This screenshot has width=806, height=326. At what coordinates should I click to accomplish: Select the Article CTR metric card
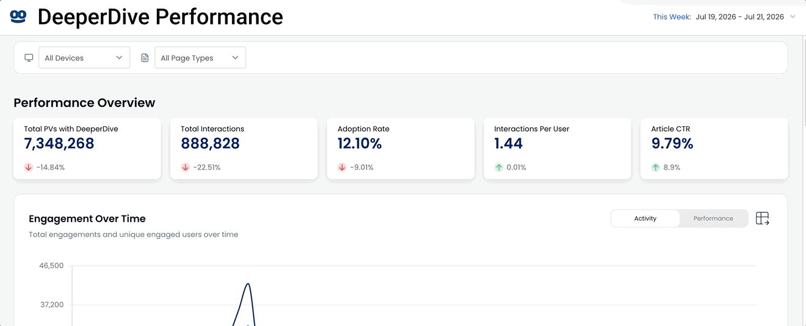(x=714, y=149)
